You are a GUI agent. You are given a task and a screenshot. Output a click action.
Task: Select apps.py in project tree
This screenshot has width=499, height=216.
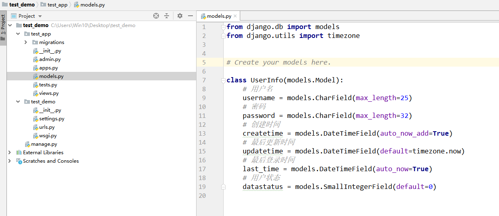point(49,68)
